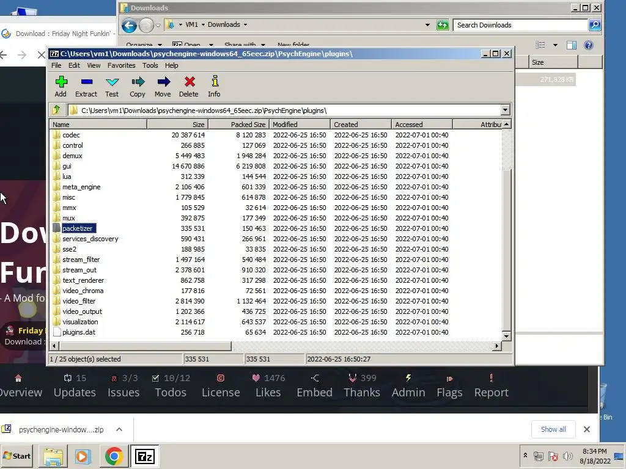Click Show all downloads button
Screen dimensions: 626x469
click(x=553, y=429)
